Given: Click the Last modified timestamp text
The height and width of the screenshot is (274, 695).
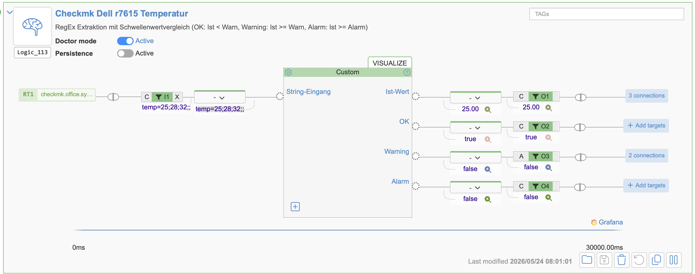Looking at the screenshot, I should point(520,261).
